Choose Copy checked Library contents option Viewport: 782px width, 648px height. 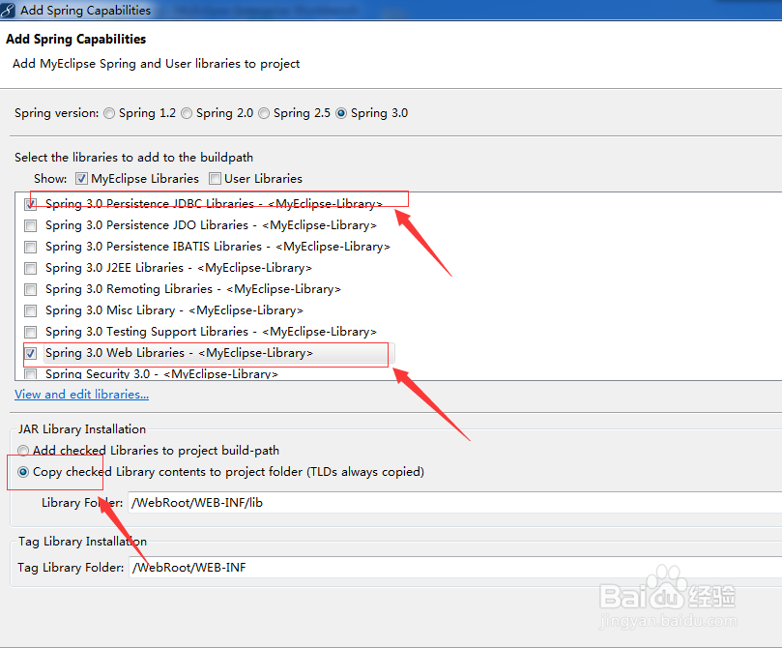pyautogui.click(x=23, y=472)
